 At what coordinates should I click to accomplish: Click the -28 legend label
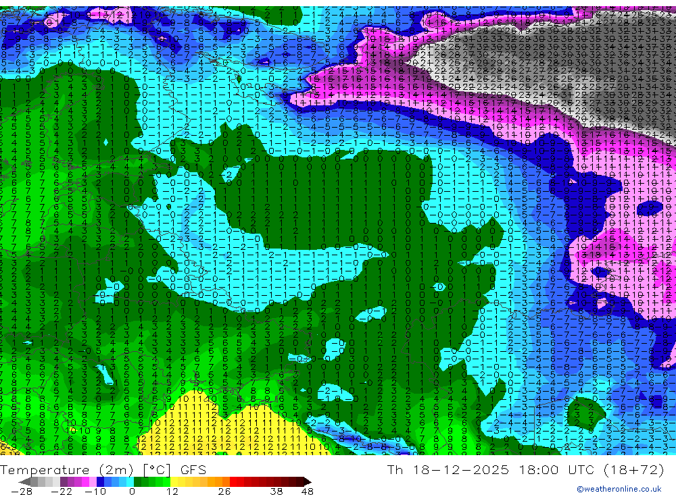(22, 492)
